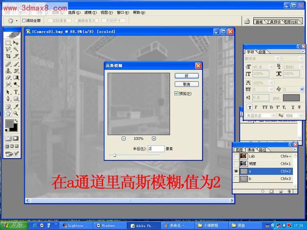The image size is (307, 230).
Task: Zoom in the blur preview with plus
Action: 154,138
